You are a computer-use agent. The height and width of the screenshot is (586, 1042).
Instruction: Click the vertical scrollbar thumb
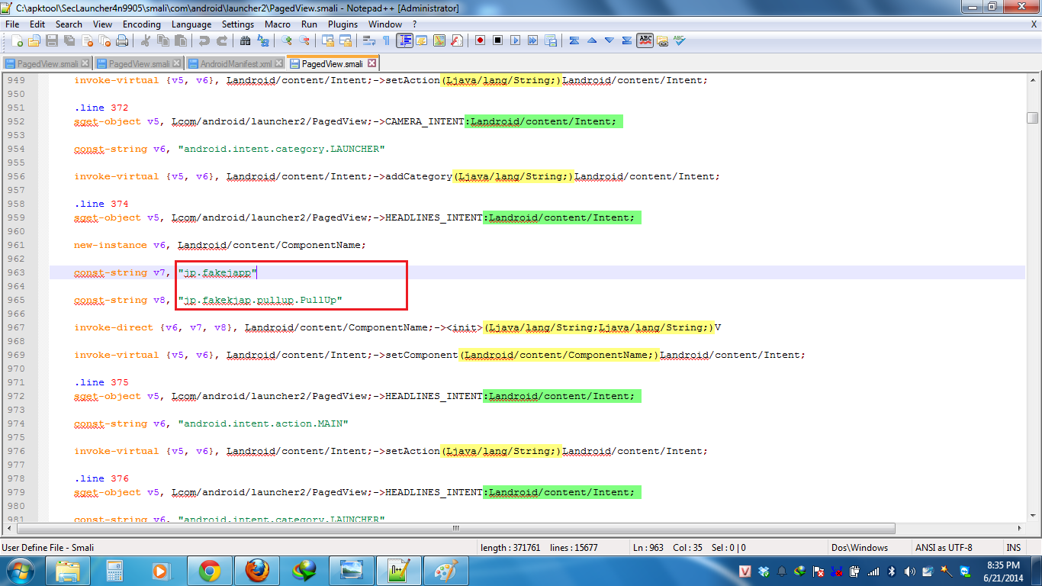click(x=1032, y=118)
